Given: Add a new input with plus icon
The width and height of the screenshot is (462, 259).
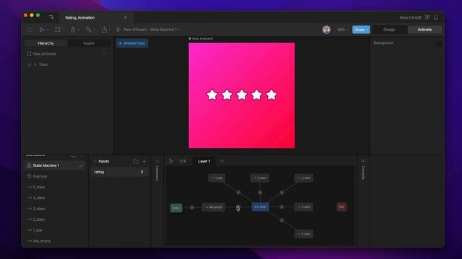Looking at the screenshot, I should (144, 161).
